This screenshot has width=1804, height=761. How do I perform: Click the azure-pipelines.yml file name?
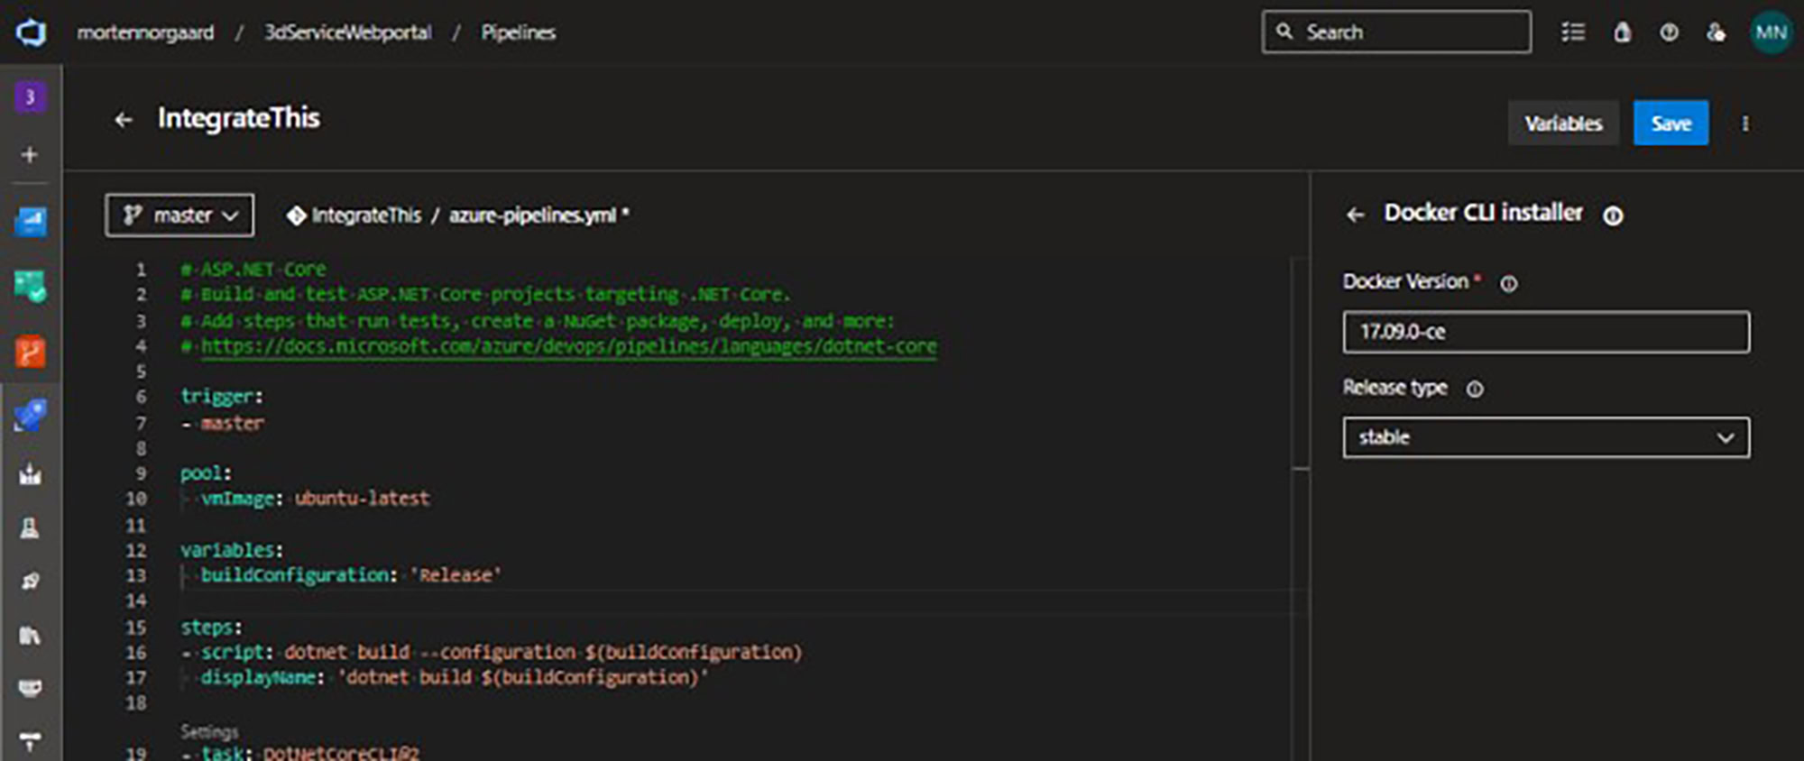pos(532,215)
